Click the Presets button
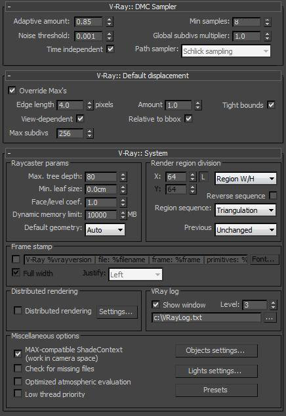Screen dimensions: 286x416 [216, 390]
